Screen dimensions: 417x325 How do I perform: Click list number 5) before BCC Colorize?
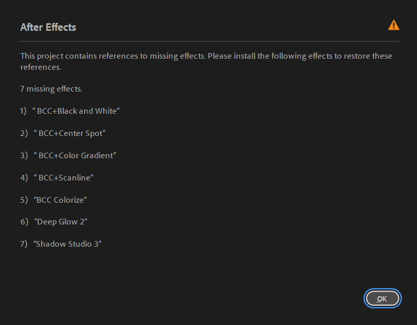tap(24, 200)
